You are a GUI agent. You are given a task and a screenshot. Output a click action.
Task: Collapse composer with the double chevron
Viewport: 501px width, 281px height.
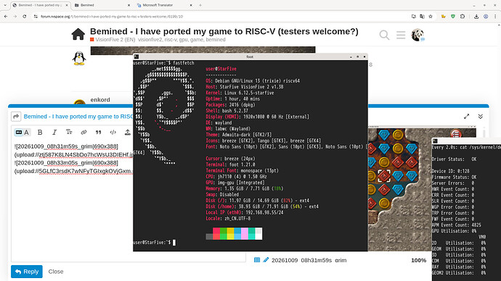pyautogui.click(x=480, y=117)
